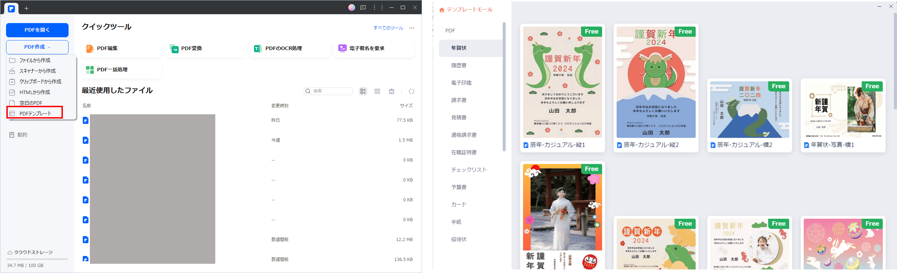Viewport: 897px width, 273px height.
Task: Open the quick tools more options ellipsis
Action: pyautogui.click(x=412, y=28)
